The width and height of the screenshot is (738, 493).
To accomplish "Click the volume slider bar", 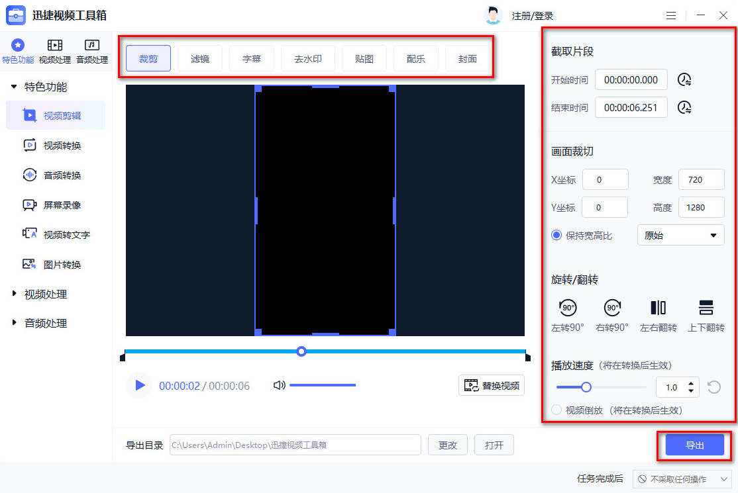I will click(x=323, y=385).
